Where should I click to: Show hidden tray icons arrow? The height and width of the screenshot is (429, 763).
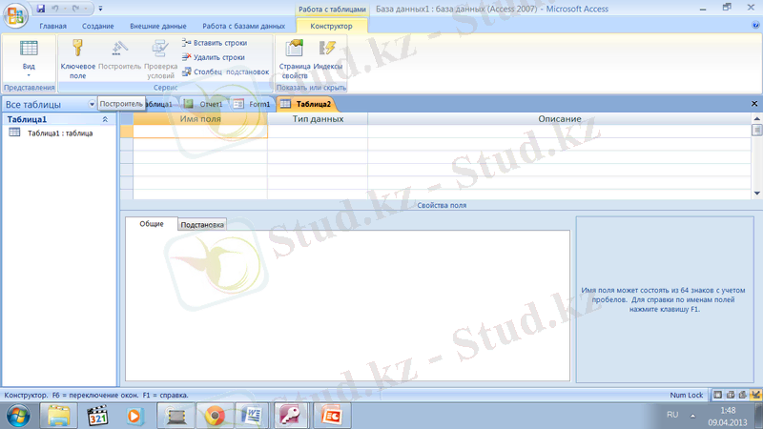pos(693,416)
